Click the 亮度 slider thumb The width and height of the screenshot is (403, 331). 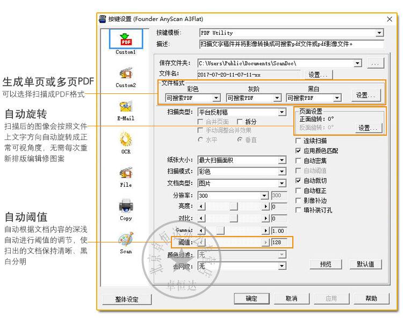(x=234, y=207)
